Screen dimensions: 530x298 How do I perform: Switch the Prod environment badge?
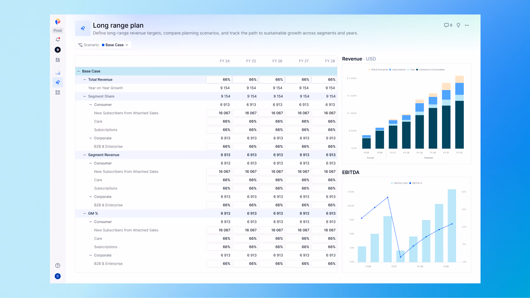click(58, 31)
